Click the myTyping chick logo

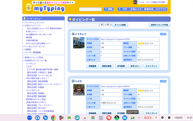(x=29, y=7)
